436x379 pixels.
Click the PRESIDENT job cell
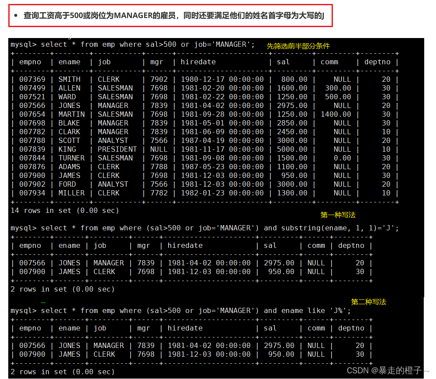tap(117, 149)
